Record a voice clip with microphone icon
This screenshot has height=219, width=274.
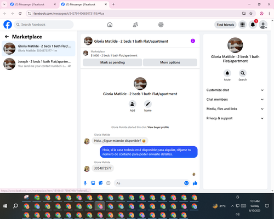(x=85, y=183)
